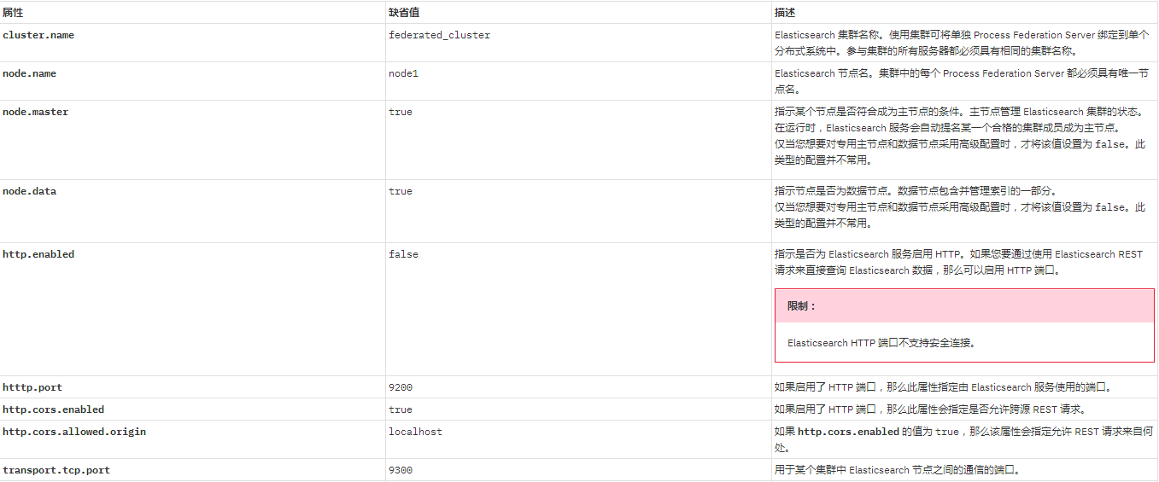Screen dimensions: 1159x482
Task: Select the node.master property name
Action: 36,112
